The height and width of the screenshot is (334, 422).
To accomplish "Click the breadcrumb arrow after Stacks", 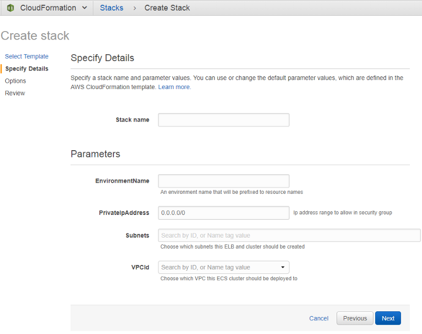I will coord(134,8).
